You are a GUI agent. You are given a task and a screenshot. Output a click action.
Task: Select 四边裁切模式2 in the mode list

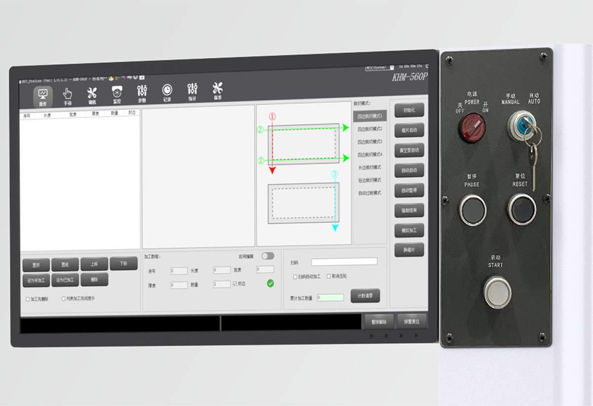(x=370, y=129)
